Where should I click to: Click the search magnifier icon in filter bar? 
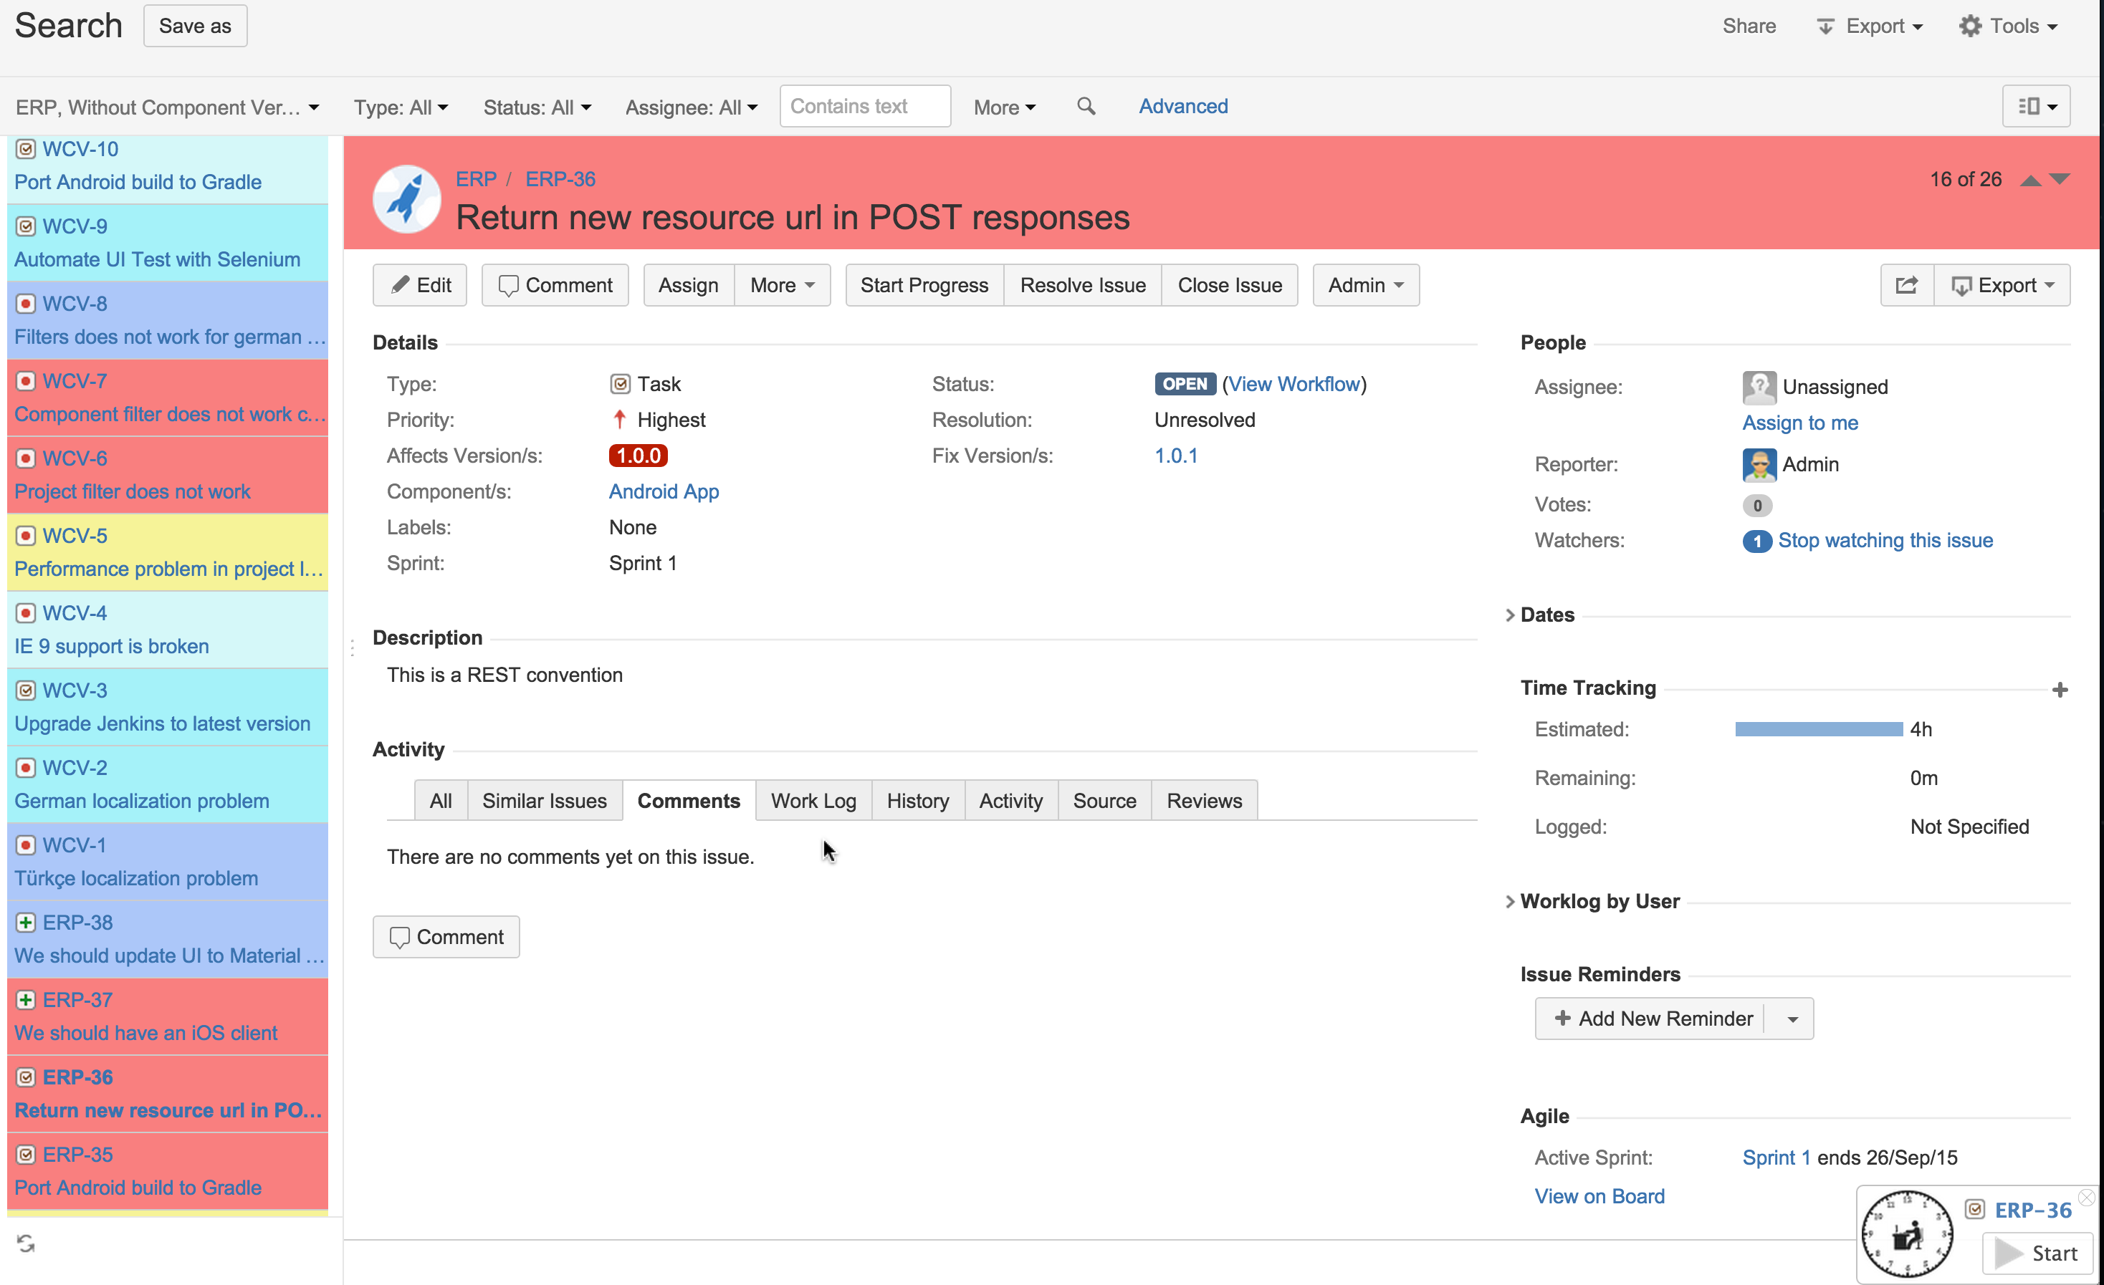tap(1085, 106)
